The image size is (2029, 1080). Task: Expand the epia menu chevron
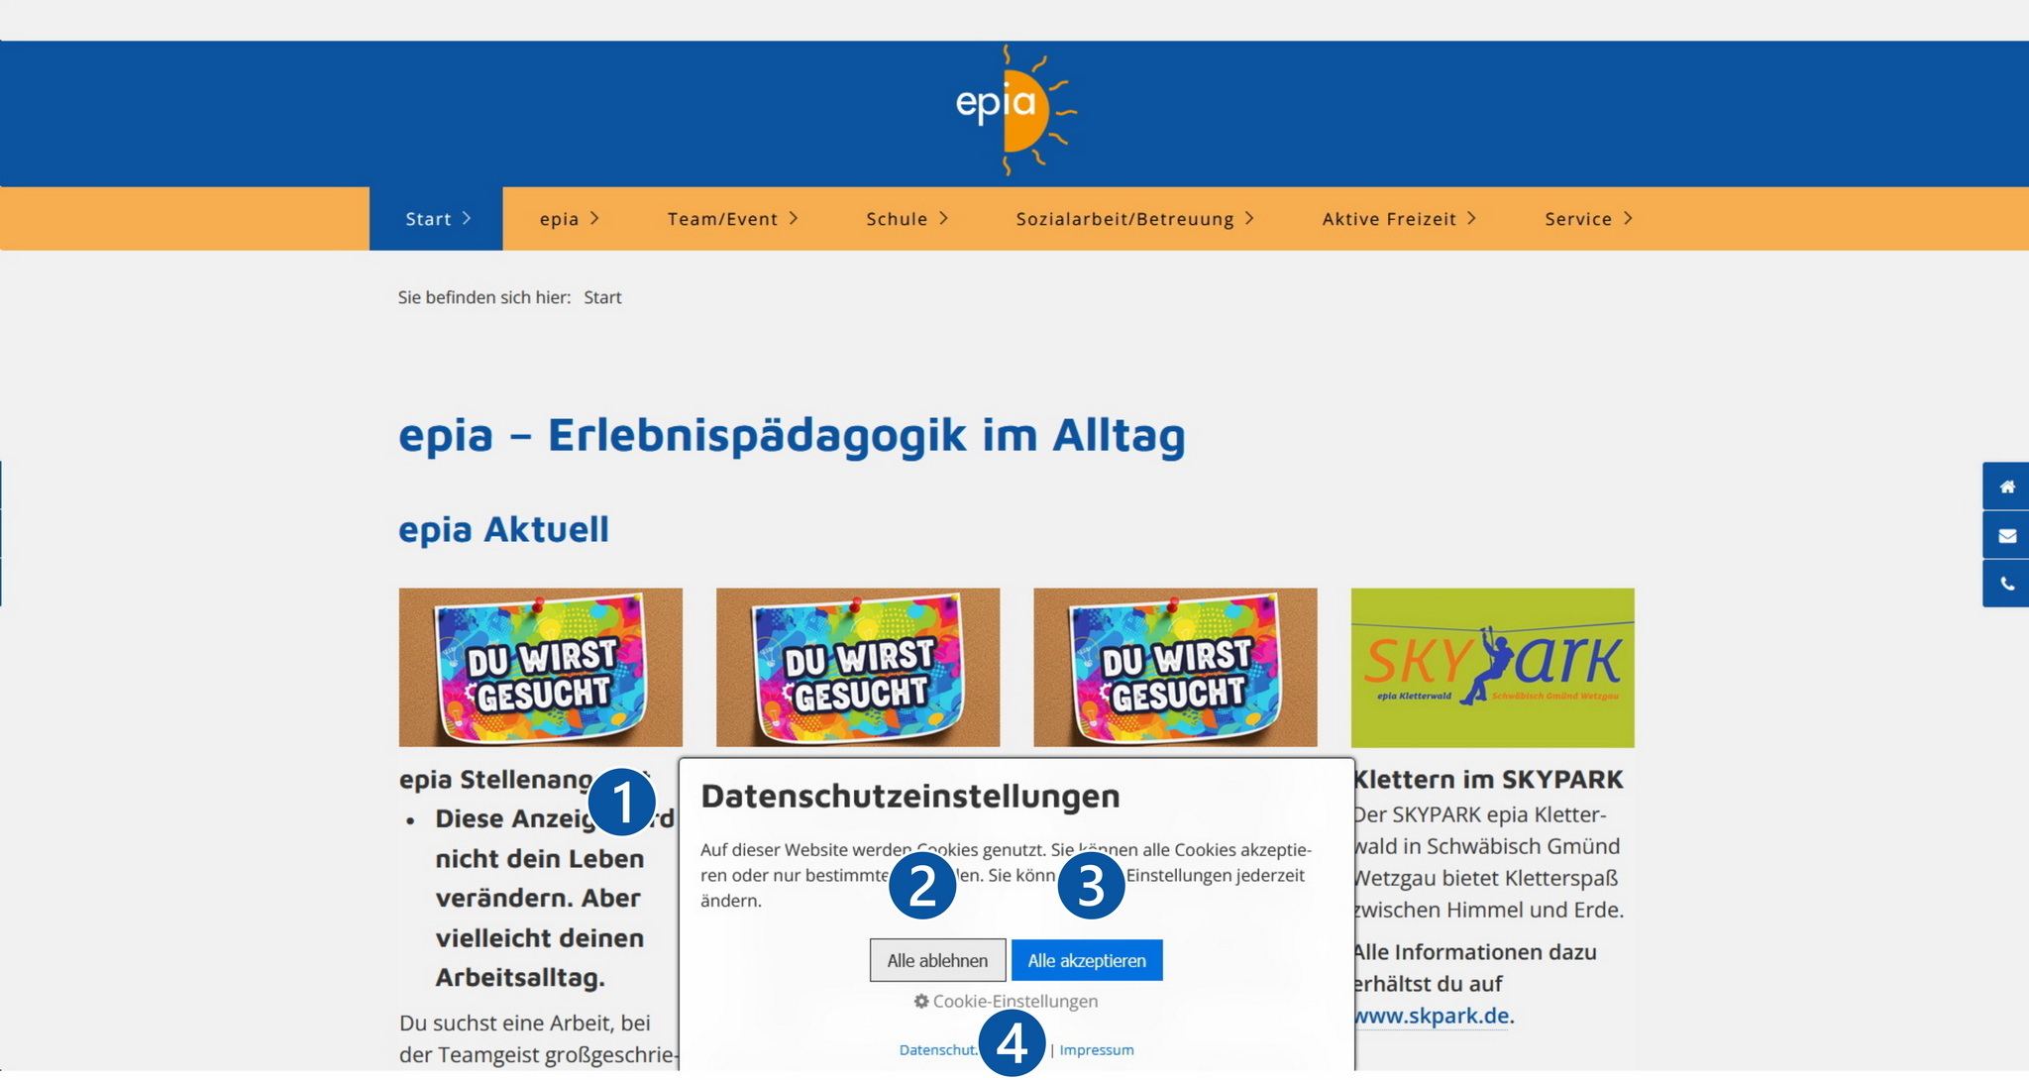594,219
